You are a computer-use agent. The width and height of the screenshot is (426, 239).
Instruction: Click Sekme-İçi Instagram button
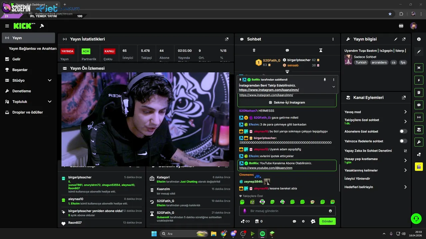[x=287, y=103]
